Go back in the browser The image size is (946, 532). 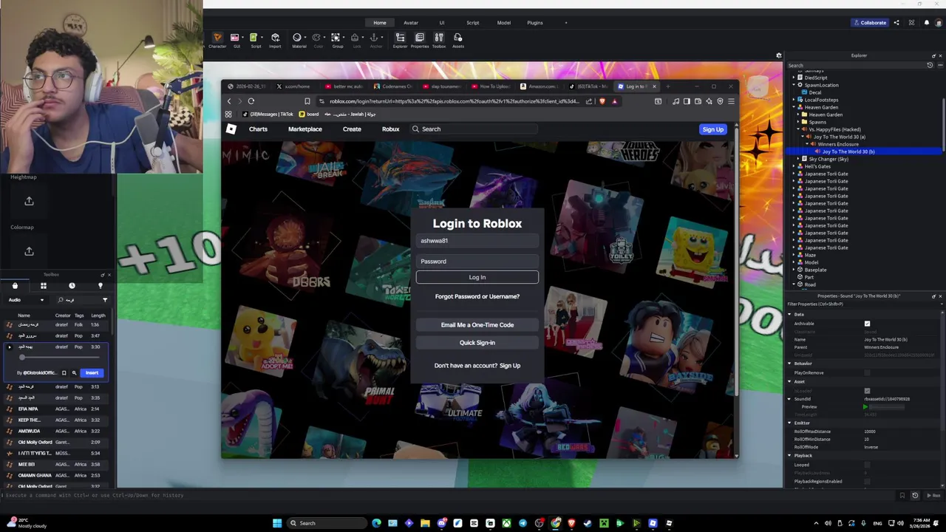[x=228, y=101]
